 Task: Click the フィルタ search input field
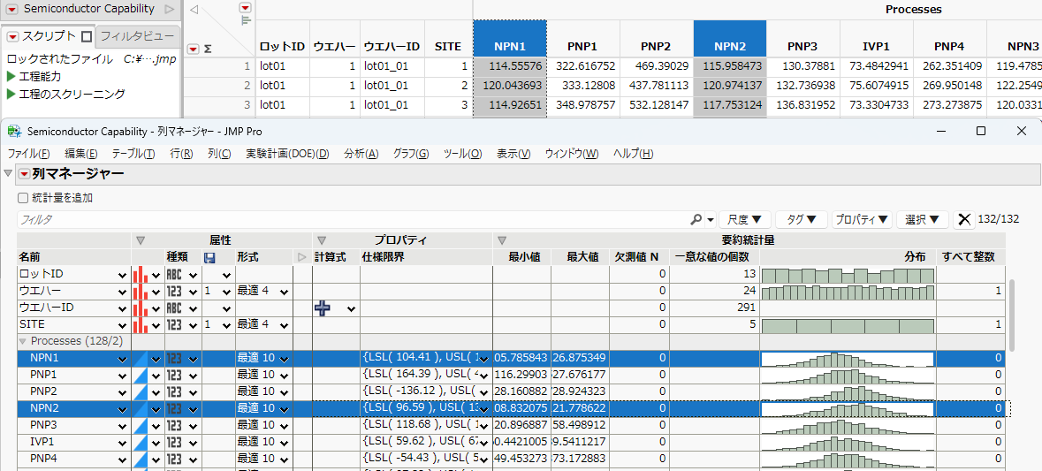[353, 219]
